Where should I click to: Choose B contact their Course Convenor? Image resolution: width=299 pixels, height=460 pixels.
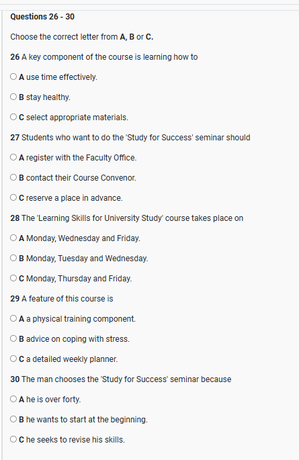click(x=13, y=177)
